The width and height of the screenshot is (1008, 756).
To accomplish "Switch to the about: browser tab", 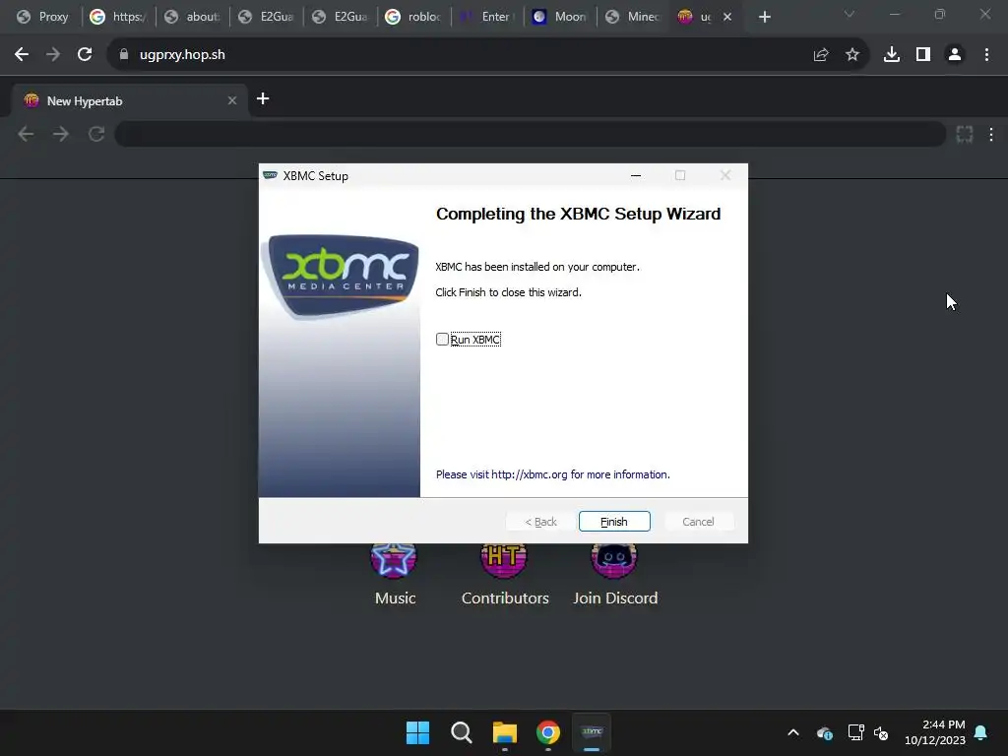I will (x=192, y=17).
